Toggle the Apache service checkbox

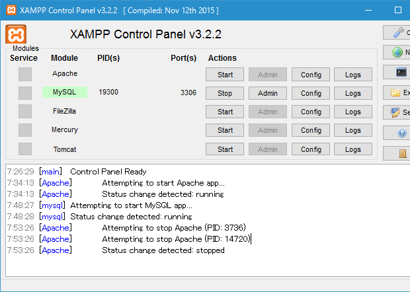click(x=25, y=74)
